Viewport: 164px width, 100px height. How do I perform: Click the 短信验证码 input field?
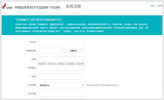pos(49,51)
